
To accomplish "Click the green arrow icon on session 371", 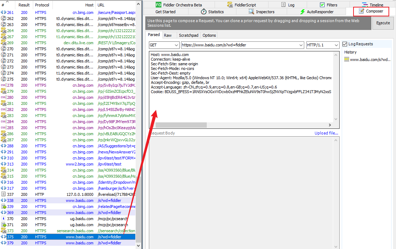I will (4, 224).
